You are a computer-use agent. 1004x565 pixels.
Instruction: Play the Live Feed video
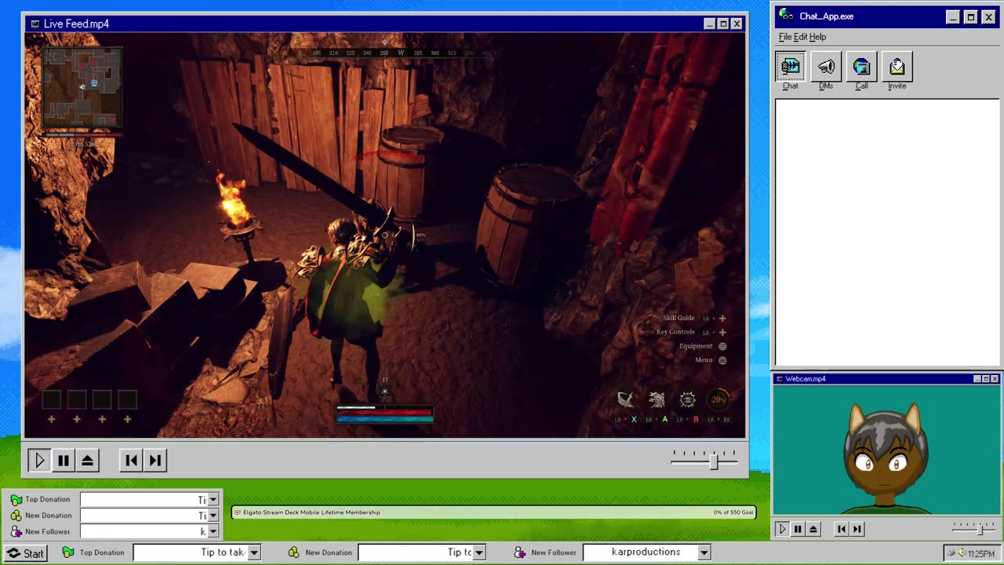point(39,461)
